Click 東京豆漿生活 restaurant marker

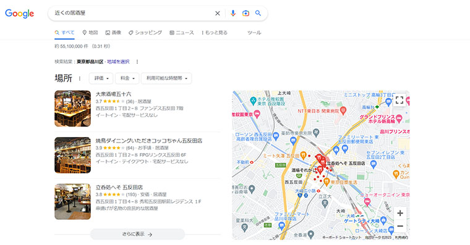click(x=327, y=181)
